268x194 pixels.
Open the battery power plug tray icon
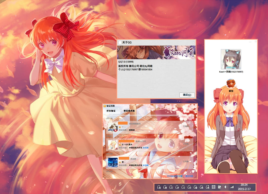[220, 187]
